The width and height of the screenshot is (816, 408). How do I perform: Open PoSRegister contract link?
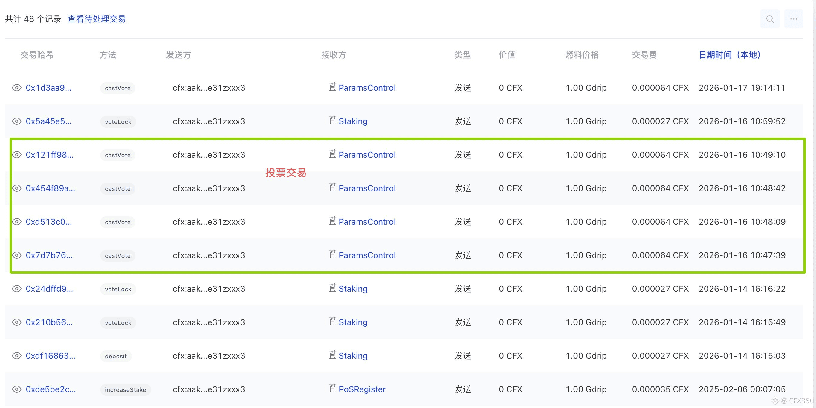coord(362,389)
